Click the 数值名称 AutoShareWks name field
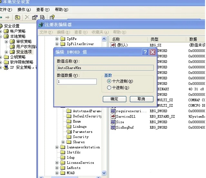 click(x=105, y=68)
